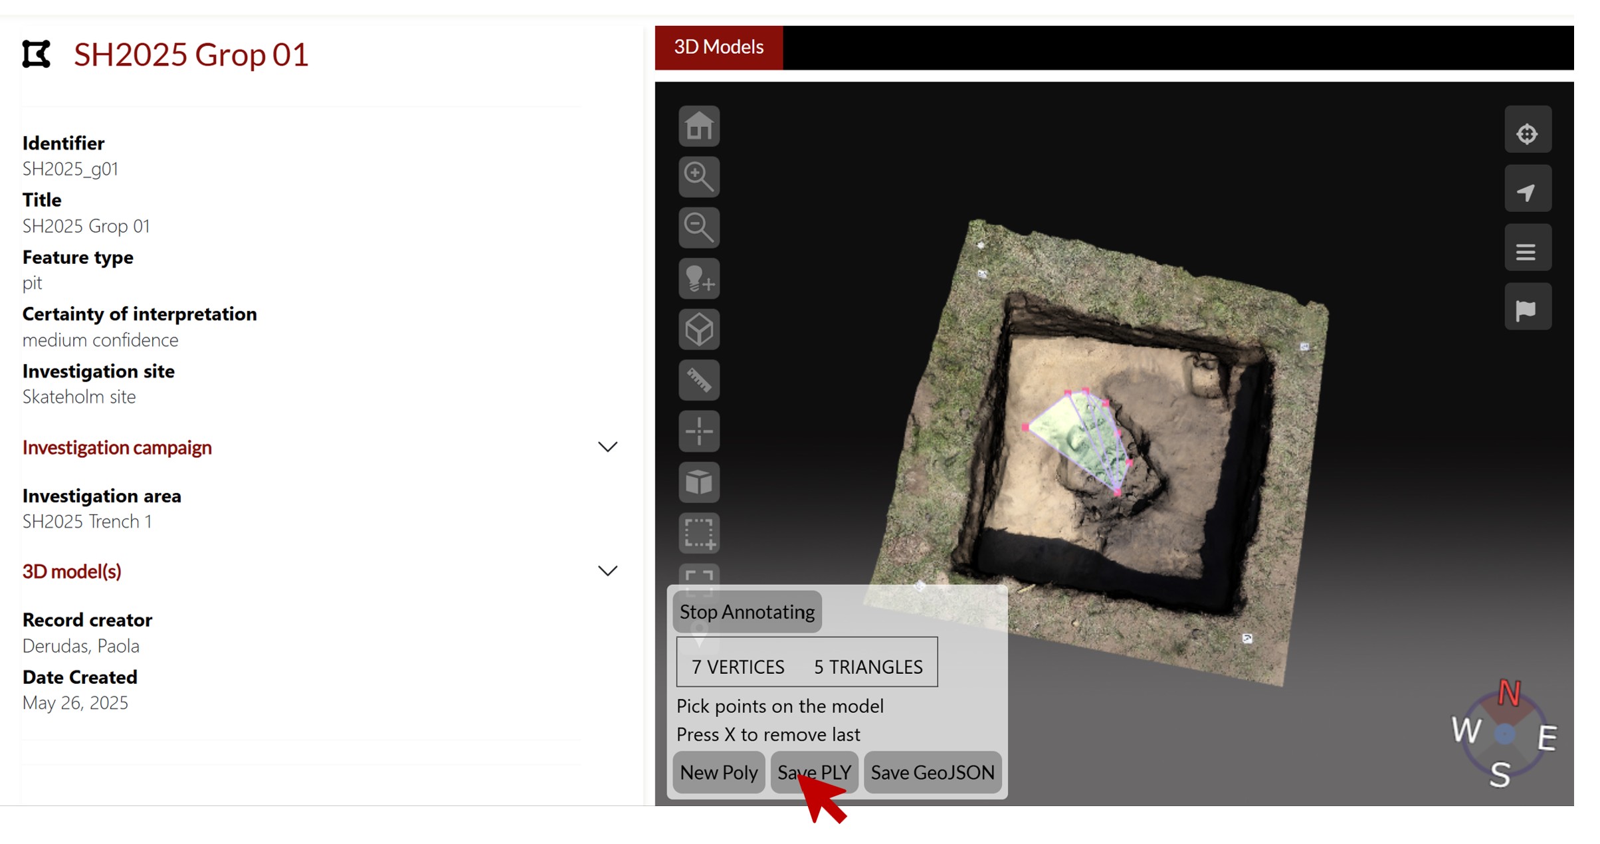Click the zoom in magnifier icon

point(698,177)
